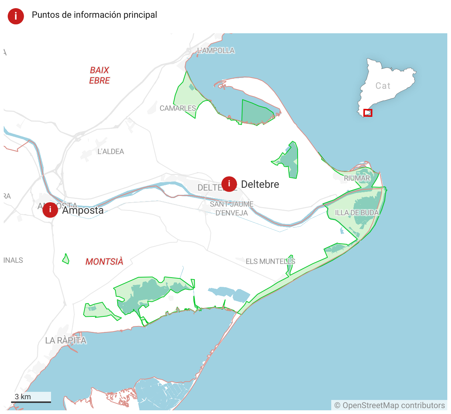Click the MONTSIÀ region label

tap(104, 262)
